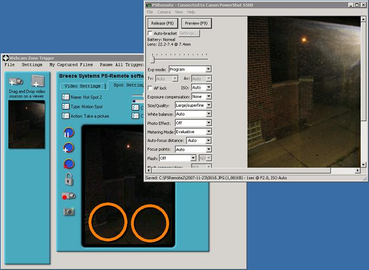Open My Captured Files menu
The width and height of the screenshot is (369, 270).
pyautogui.click(x=71, y=64)
